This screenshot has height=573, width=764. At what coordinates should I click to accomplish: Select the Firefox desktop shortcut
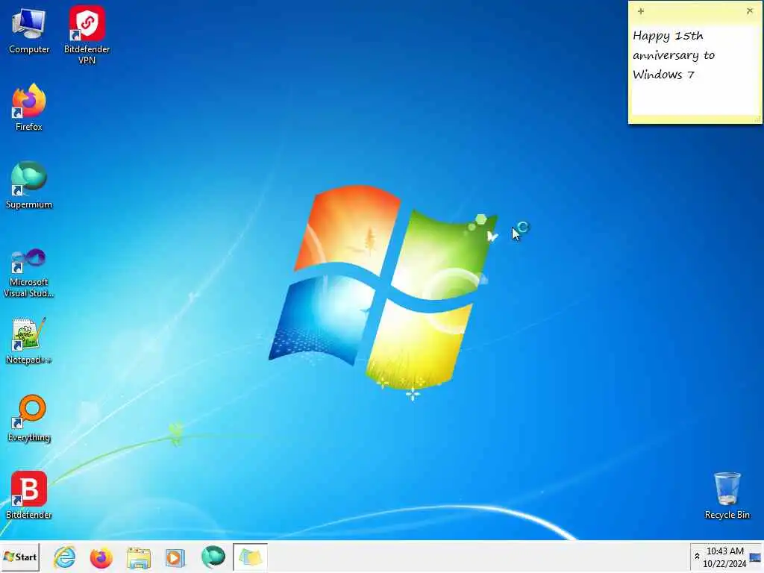click(x=29, y=107)
